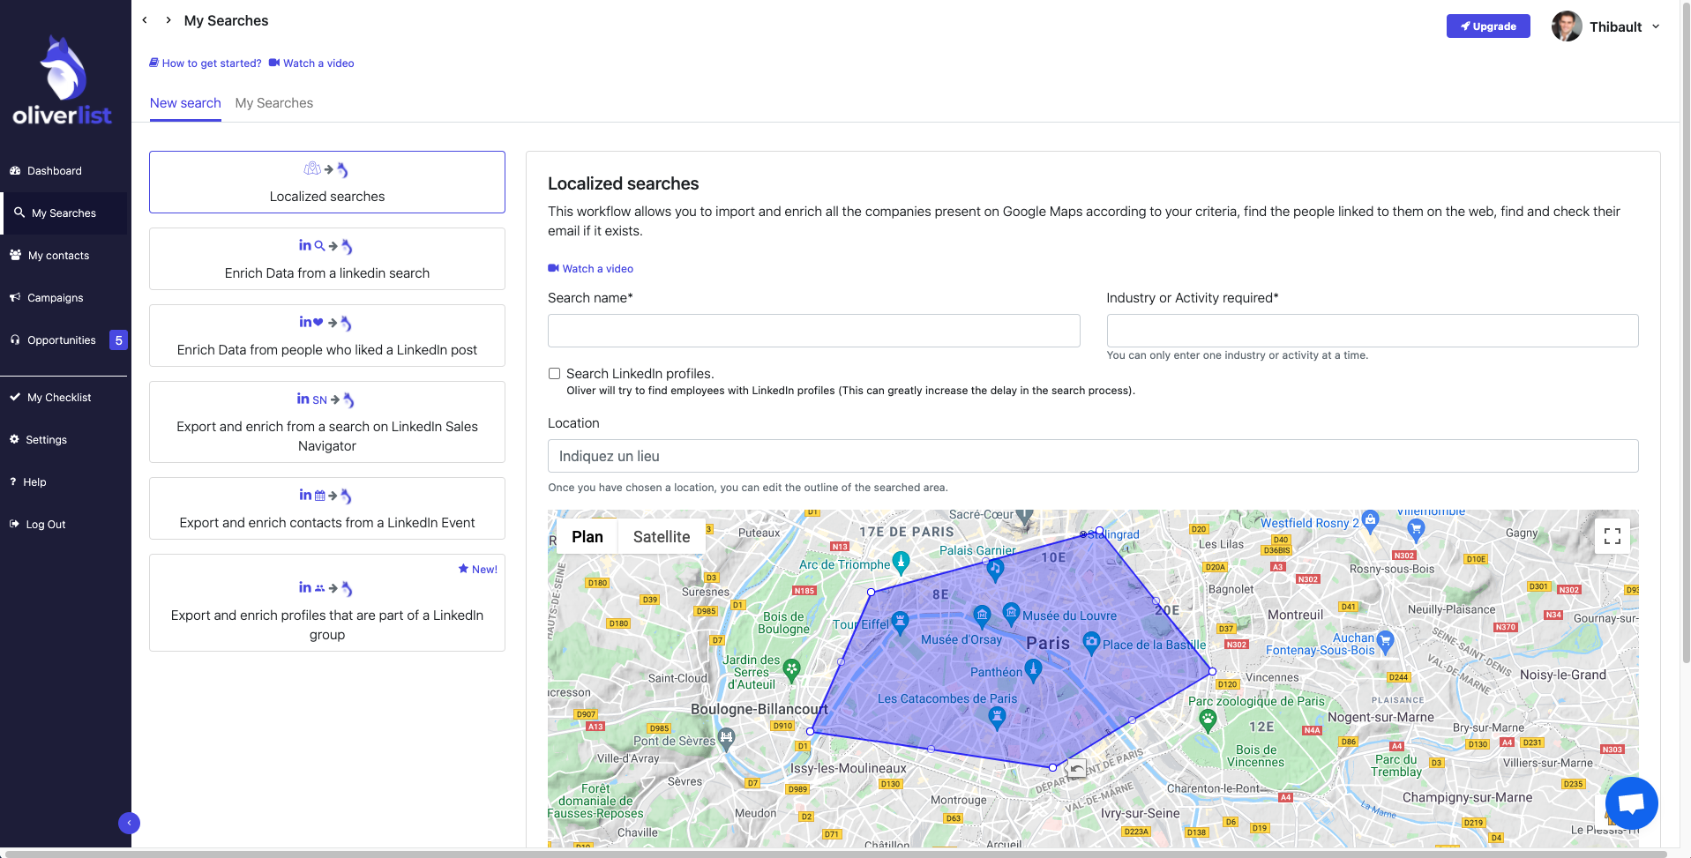Switch to the My Searches tab
Image resolution: width=1691 pixels, height=858 pixels.
(x=273, y=103)
